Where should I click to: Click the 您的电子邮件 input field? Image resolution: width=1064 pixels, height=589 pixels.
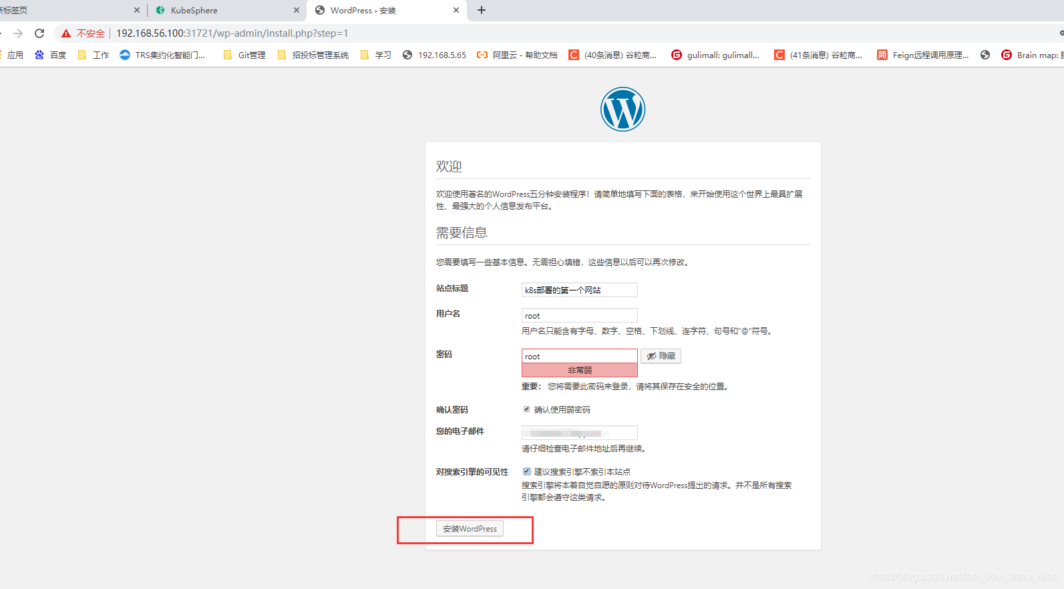[579, 433]
